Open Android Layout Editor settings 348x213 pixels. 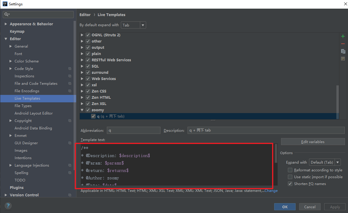pyautogui.click(x=34, y=113)
